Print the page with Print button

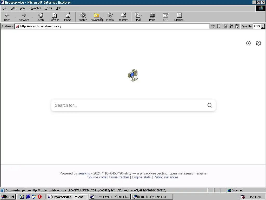click(x=152, y=17)
